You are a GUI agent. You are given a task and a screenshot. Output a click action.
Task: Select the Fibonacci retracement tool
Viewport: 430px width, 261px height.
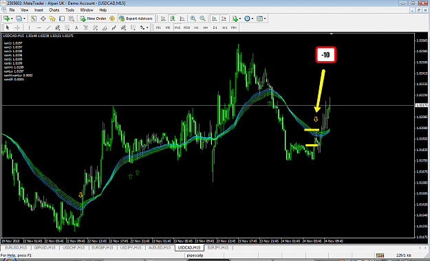tap(67, 27)
